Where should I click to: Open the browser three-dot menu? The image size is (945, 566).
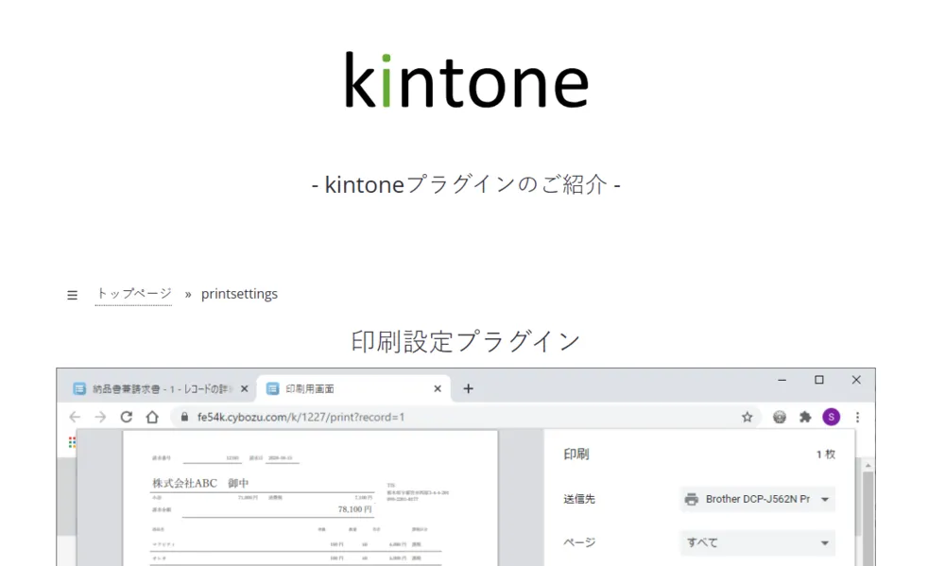[857, 417]
